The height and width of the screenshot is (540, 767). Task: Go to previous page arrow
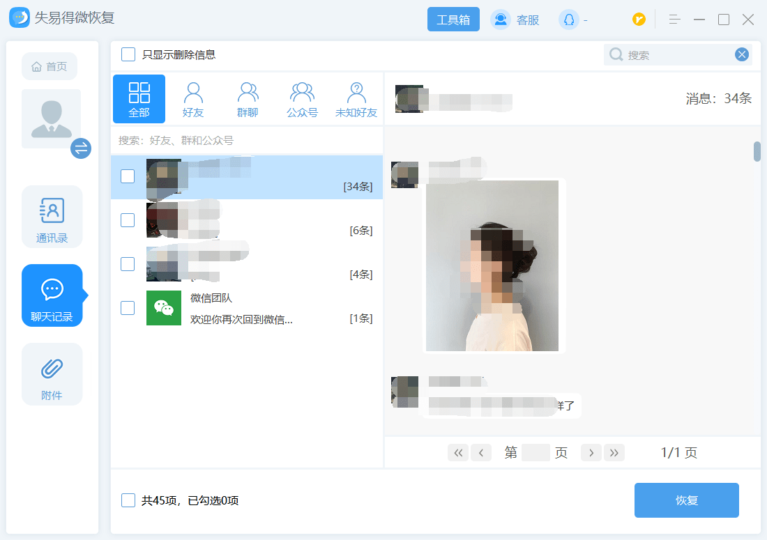click(481, 453)
